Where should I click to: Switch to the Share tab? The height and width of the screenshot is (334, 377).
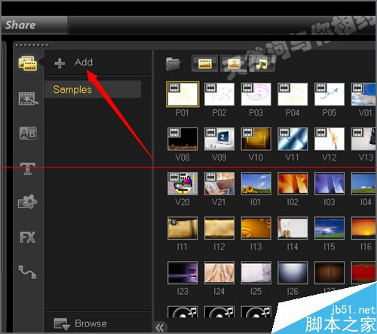click(35, 25)
